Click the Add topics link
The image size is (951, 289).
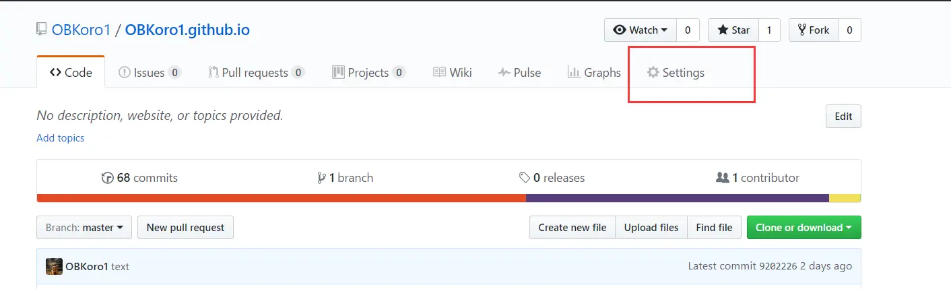(x=61, y=137)
